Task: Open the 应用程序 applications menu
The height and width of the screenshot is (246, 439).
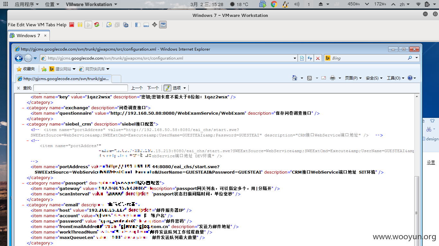Action: click(x=27, y=4)
